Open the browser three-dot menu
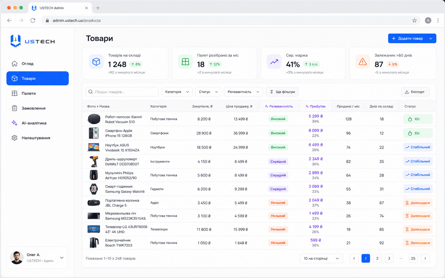Image resolution: width=445 pixels, height=278 pixels. click(438, 20)
